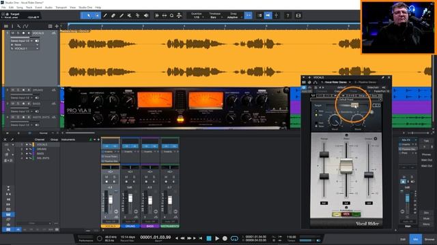Click the Return to zero transport button
The height and width of the screenshot is (245, 437).
click(x=201, y=238)
